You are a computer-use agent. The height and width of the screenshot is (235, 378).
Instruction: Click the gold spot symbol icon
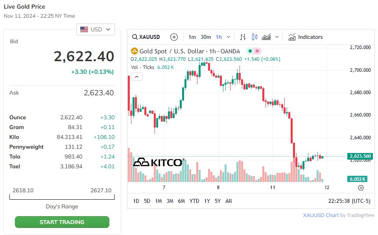[135, 51]
